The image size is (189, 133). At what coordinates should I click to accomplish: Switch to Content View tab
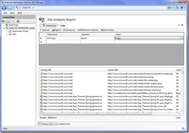[x=63, y=124]
